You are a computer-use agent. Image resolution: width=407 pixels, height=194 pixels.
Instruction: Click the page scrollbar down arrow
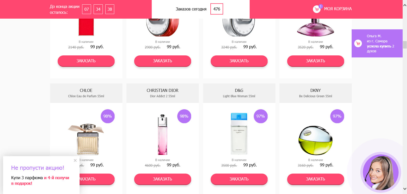(x=405, y=189)
